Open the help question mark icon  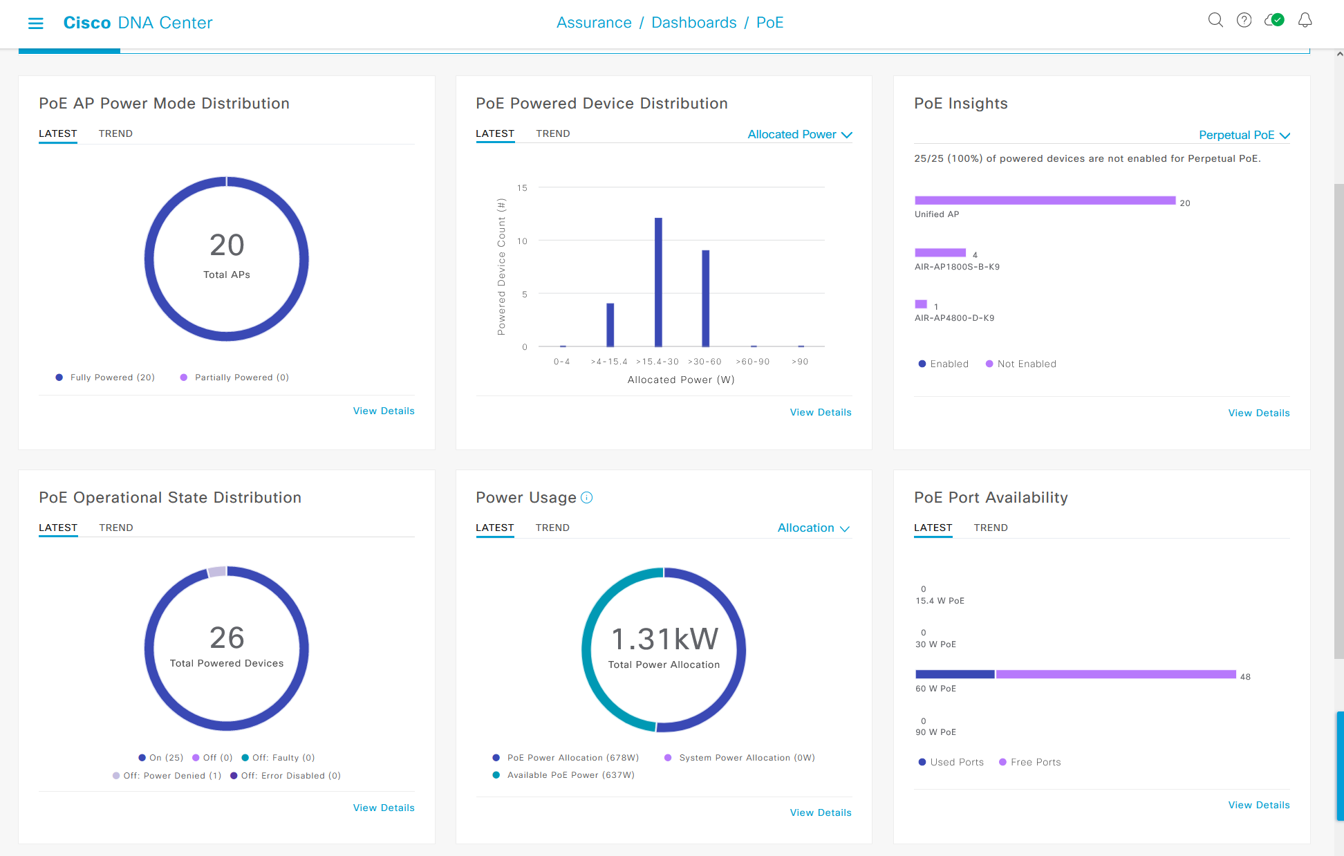tap(1244, 20)
